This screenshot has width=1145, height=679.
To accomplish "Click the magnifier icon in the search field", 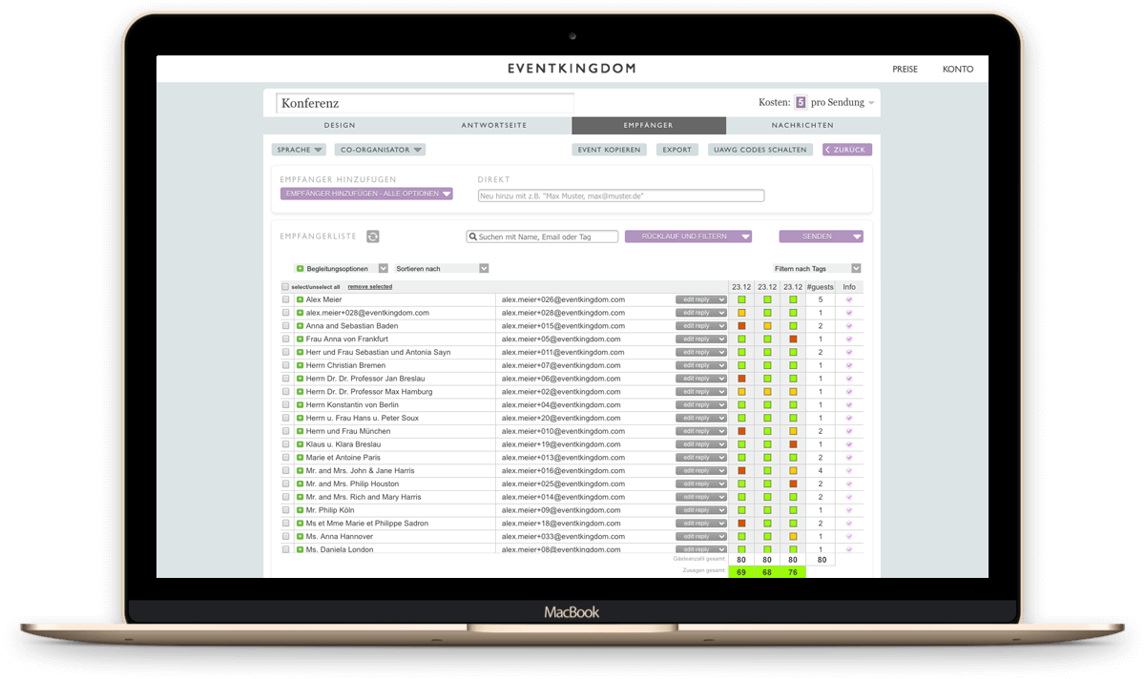I will click(472, 237).
